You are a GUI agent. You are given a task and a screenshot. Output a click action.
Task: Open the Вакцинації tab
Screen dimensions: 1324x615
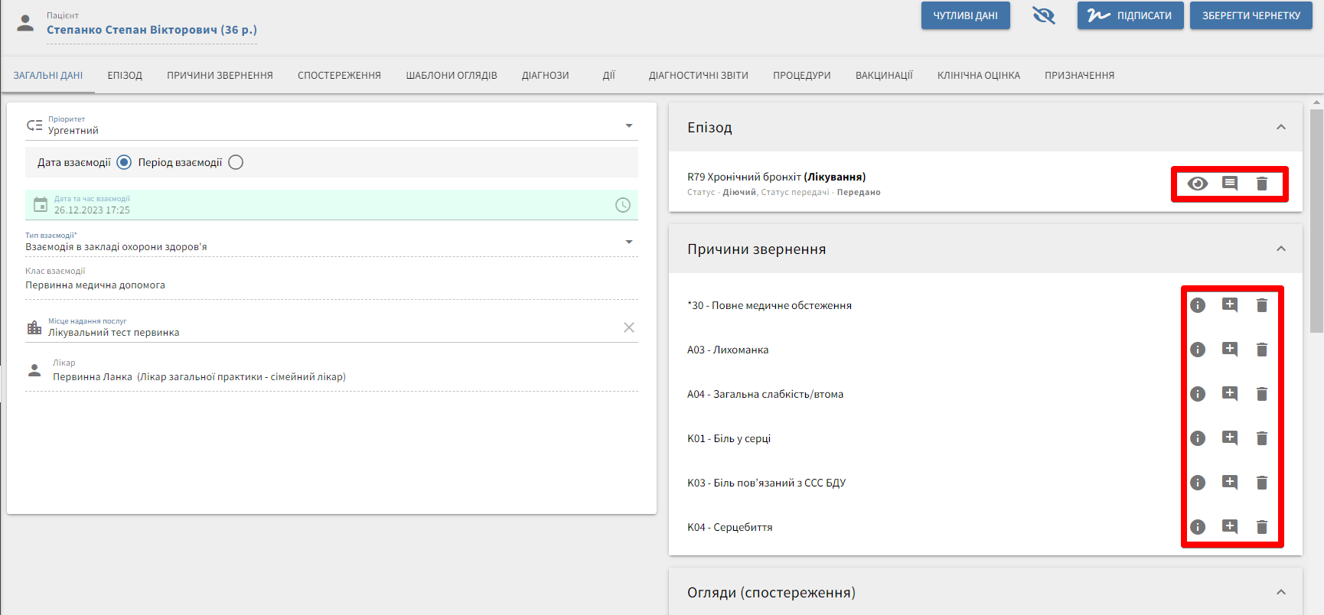click(x=884, y=76)
